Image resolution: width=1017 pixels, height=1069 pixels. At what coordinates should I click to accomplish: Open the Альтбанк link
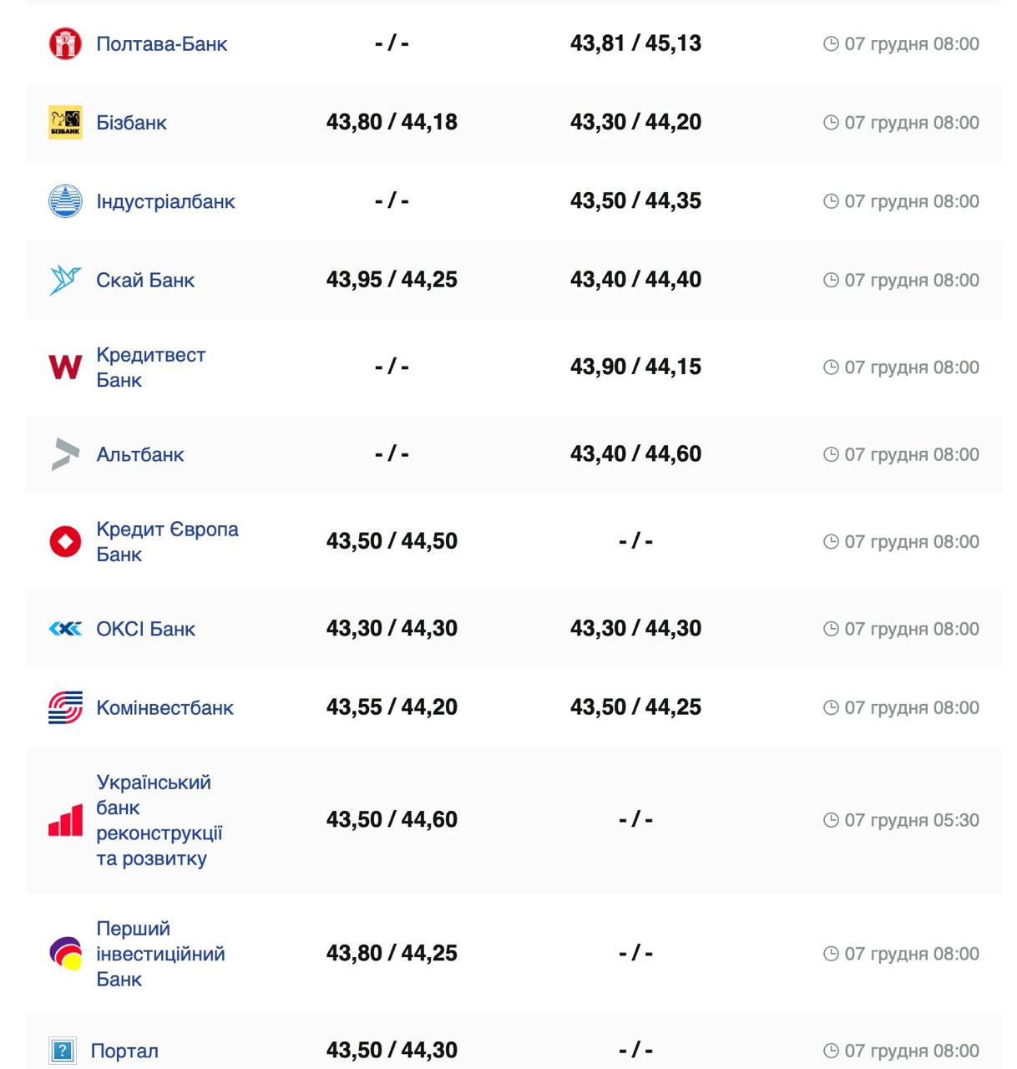pos(140,454)
